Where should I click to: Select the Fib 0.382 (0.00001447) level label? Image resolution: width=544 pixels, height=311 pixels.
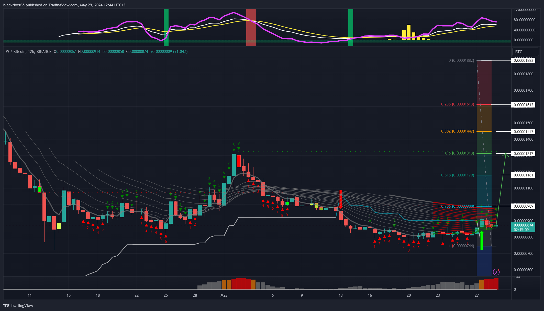[x=458, y=131]
